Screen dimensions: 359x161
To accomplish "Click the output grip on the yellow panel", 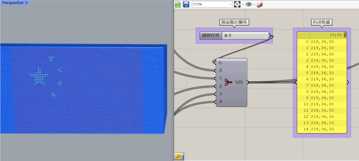I will click(348, 82).
